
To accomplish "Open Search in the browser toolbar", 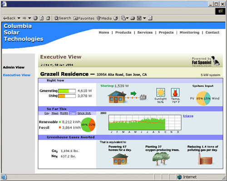I will tap(63, 18).
